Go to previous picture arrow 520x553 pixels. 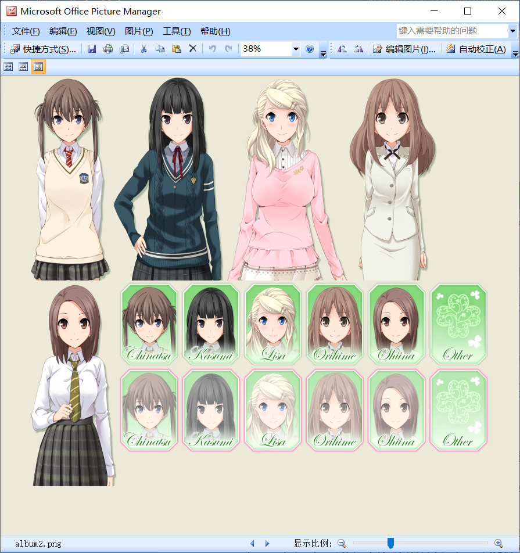[252, 544]
